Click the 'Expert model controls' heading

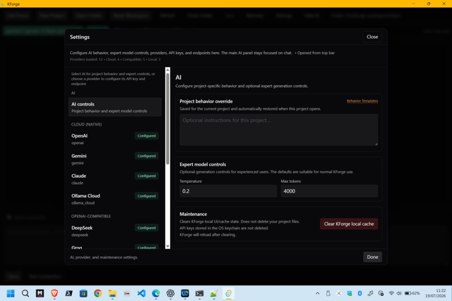click(x=202, y=164)
